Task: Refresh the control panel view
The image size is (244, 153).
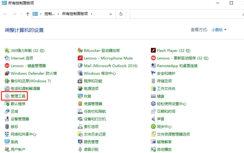Action: tap(121, 14)
